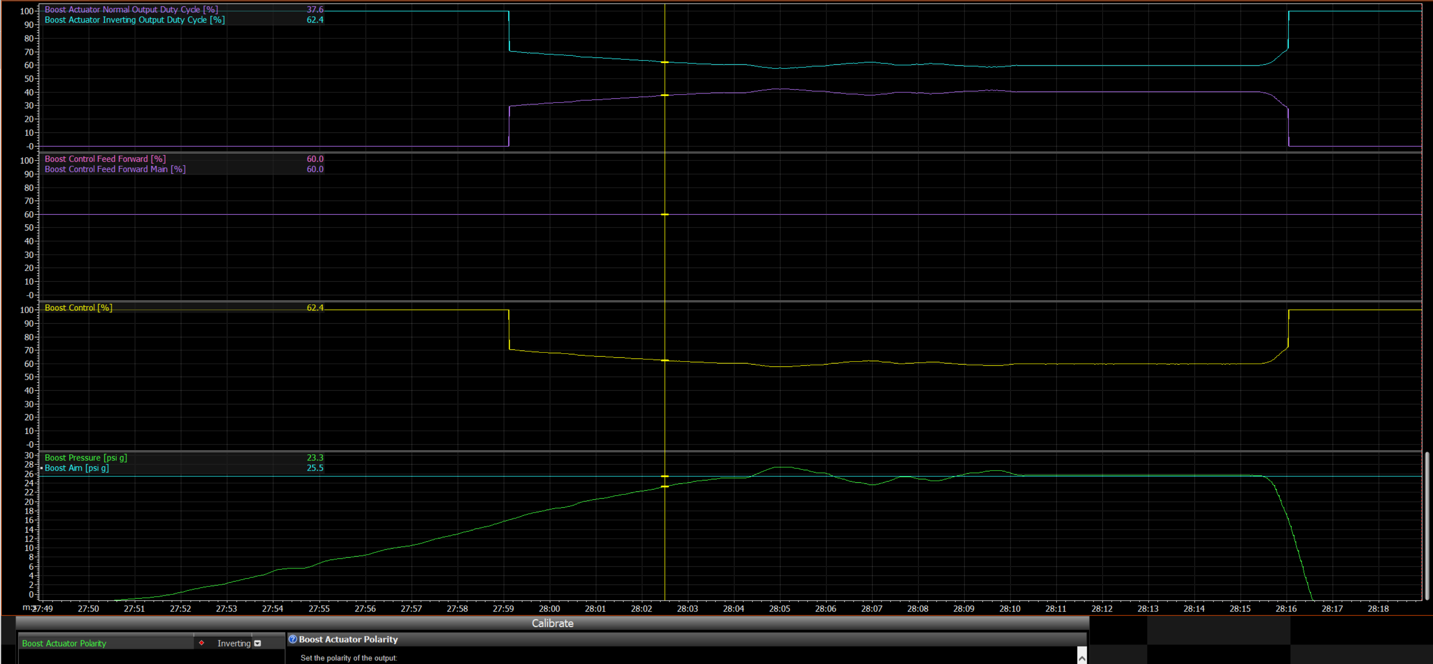Open the Boost Actuator Polarity help icon
This screenshot has height=664, width=1433.
coord(293,639)
